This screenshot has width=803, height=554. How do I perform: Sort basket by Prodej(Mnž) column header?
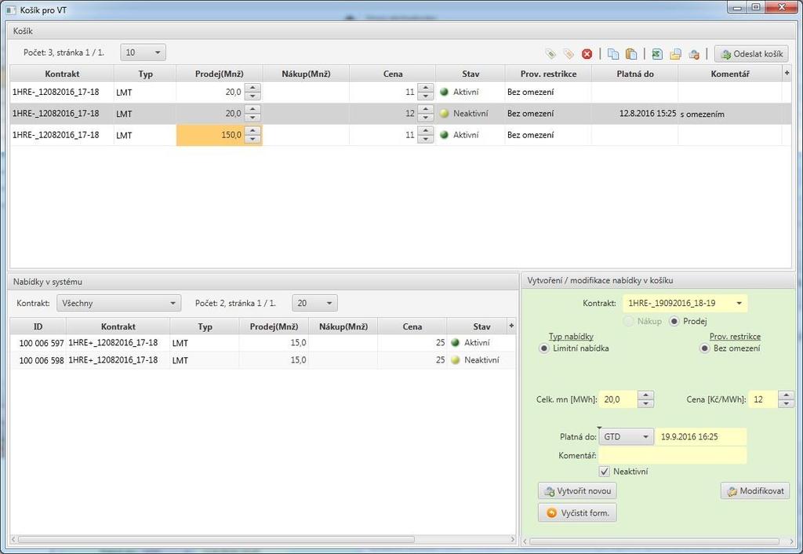tap(220, 74)
